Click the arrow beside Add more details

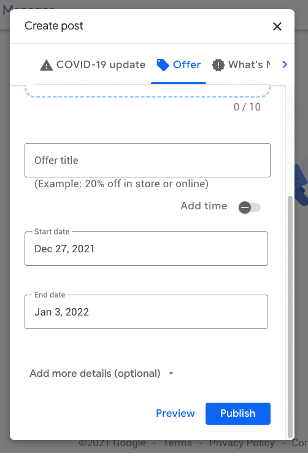pyautogui.click(x=171, y=374)
